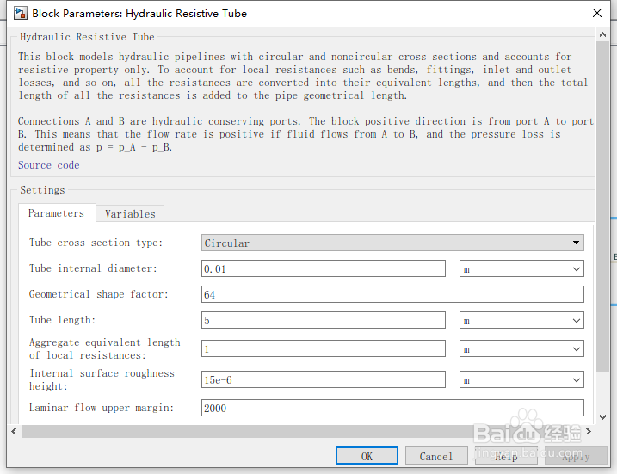Screen dimensions: 617x474
Task: Click the Tube internal diameter field
Action: [323, 268]
